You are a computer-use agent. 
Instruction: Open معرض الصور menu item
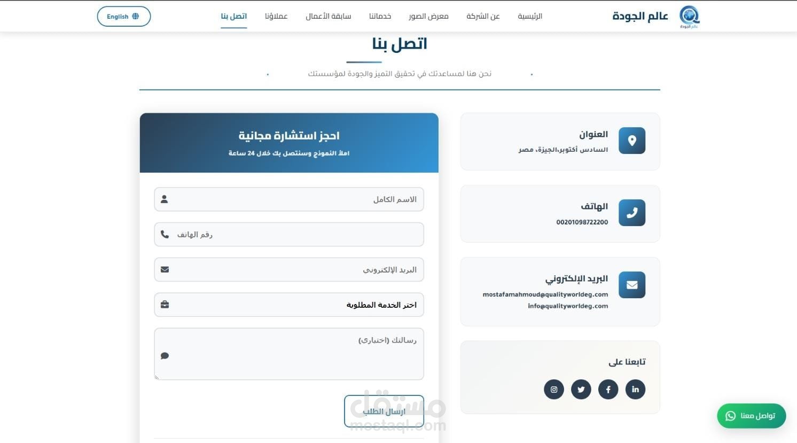pyautogui.click(x=428, y=17)
